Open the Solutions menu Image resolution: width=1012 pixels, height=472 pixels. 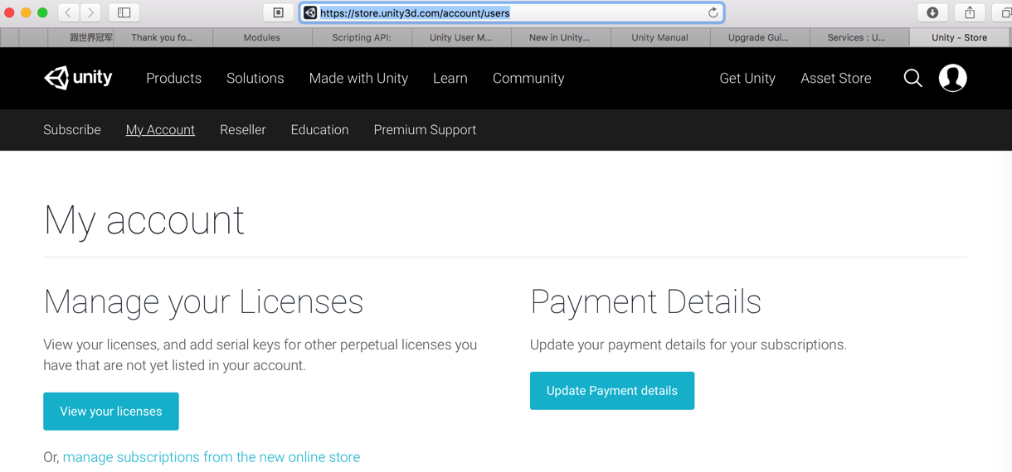tap(255, 78)
